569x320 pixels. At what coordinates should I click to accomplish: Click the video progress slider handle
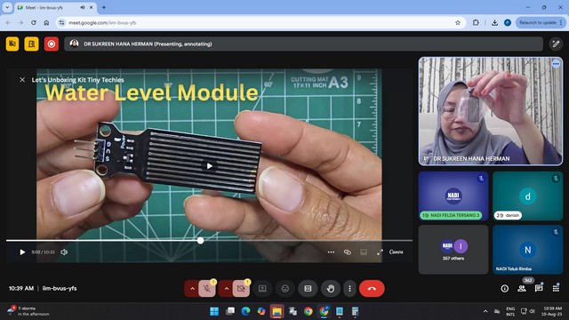click(200, 240)
